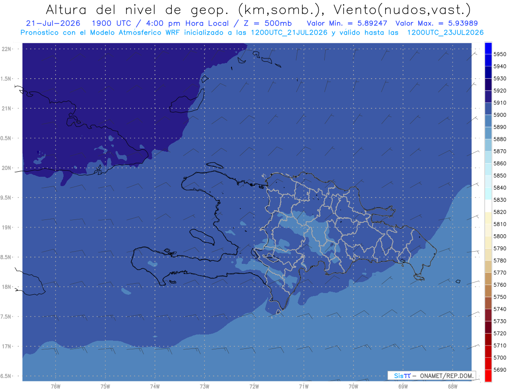Click the 18N latitude label
This screenshot has width=508, height=392.
tap(6, 287)
